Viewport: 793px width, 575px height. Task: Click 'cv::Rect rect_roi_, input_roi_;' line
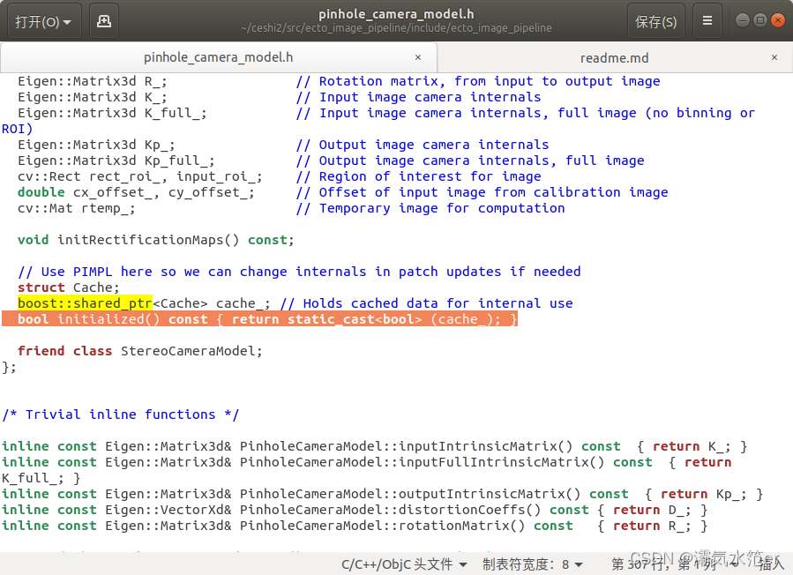139,176
